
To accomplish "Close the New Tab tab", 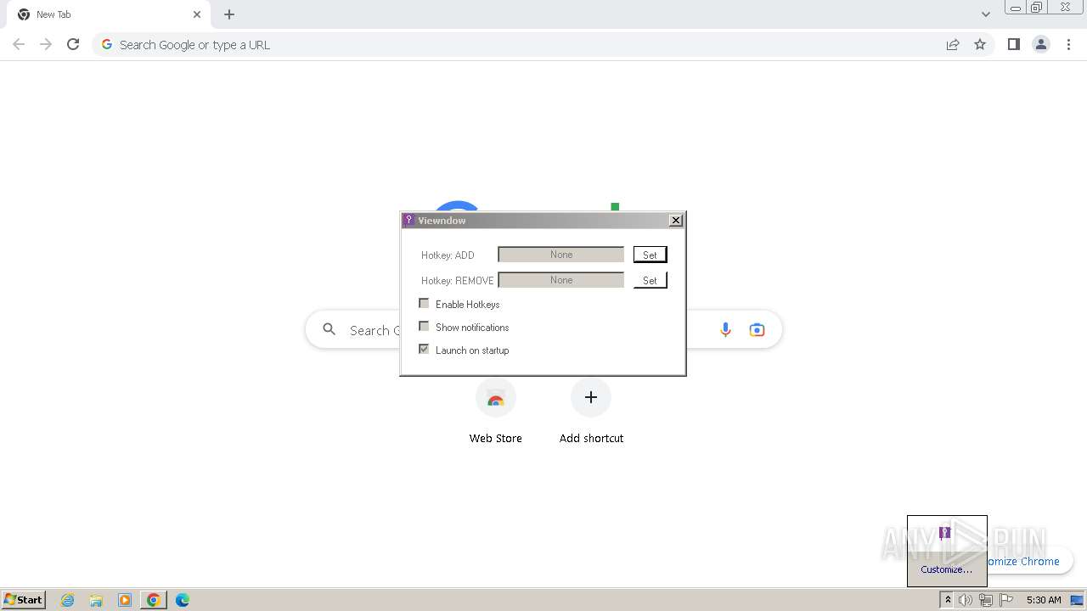I will pos(197,14).
